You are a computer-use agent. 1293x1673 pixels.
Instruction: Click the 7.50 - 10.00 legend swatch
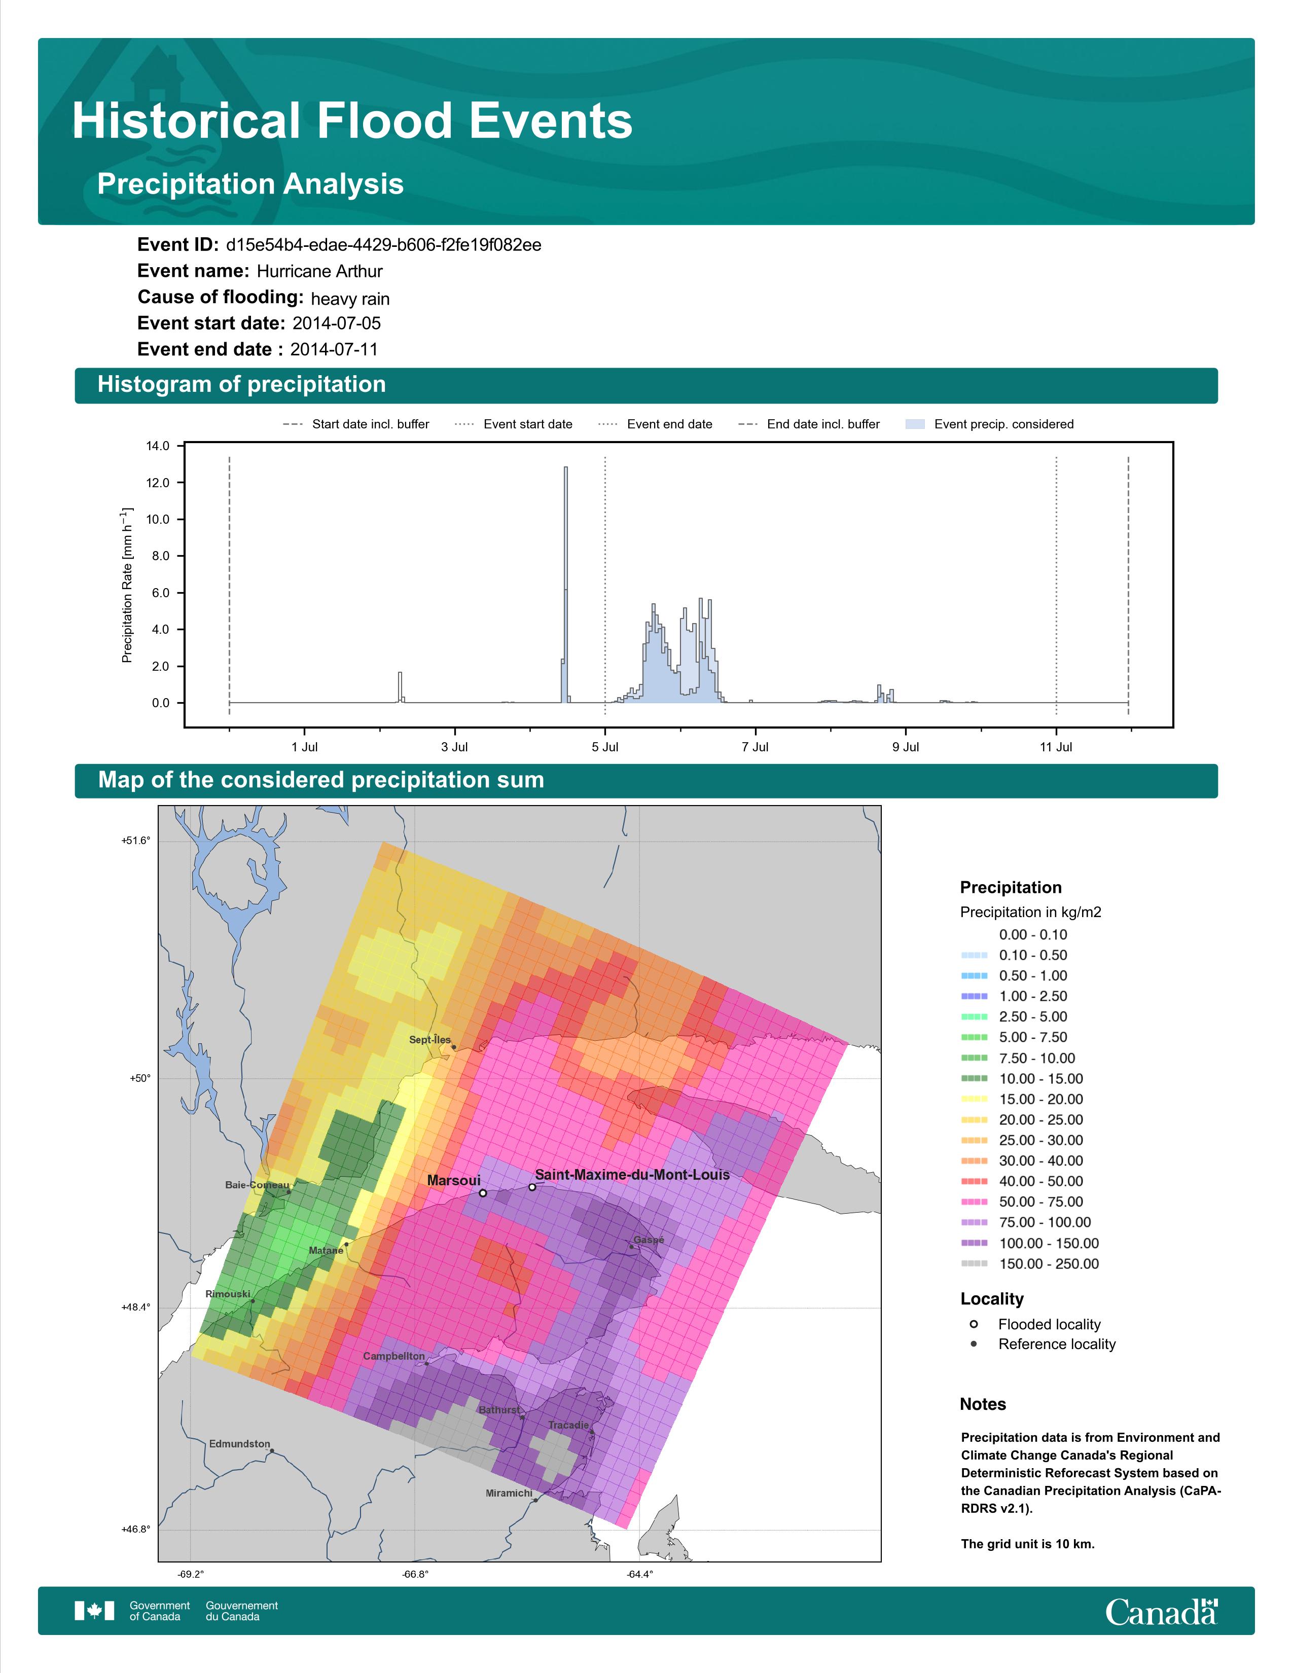(x=975, y=1058)
